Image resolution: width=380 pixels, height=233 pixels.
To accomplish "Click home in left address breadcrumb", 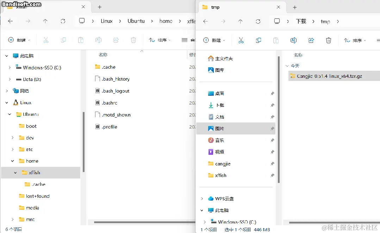I will (166, 21).
